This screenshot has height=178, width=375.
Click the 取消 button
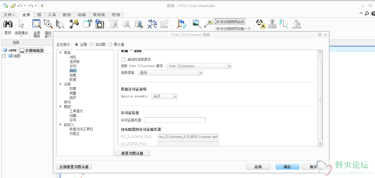pos(314,167)
